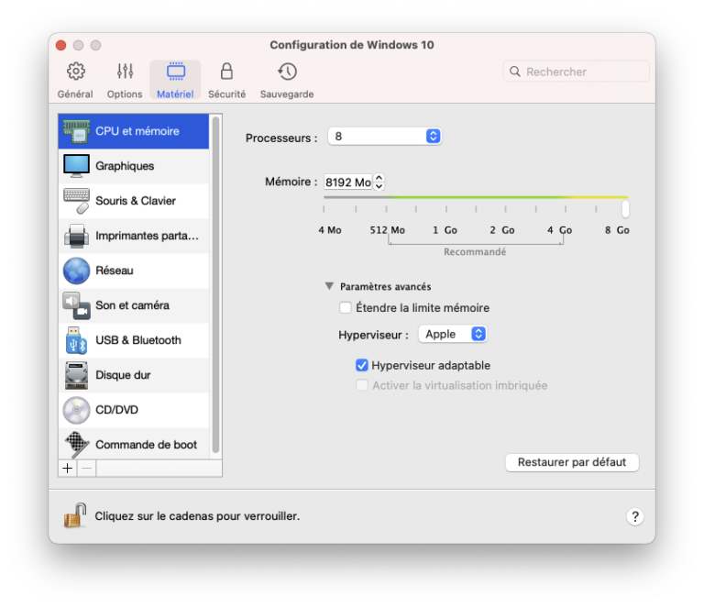Open help with the question mark button

635,516
